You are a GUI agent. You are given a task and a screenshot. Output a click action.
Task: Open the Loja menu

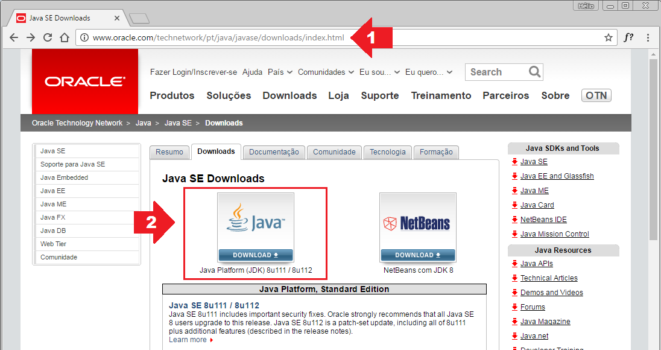point(338,96)
